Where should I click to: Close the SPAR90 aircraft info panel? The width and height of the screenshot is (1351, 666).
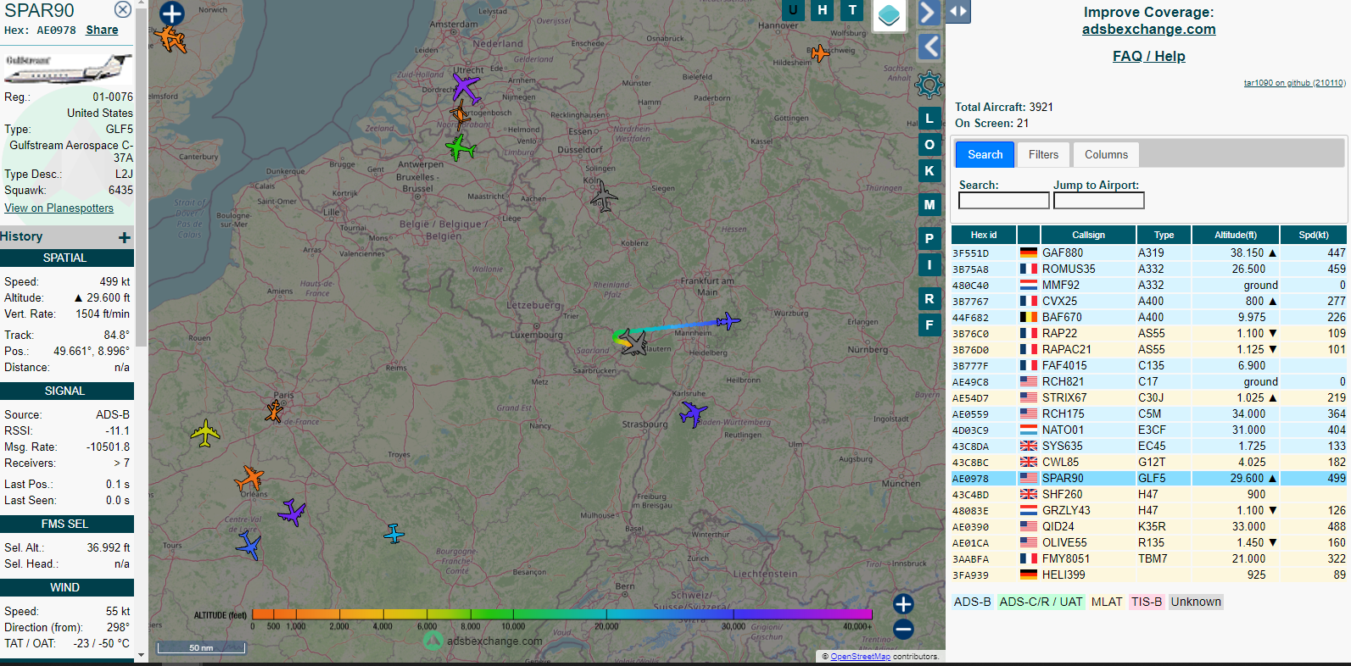[123, 9]
